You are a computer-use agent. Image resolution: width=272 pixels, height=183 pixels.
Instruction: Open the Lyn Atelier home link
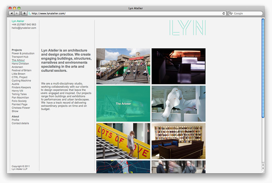18,21
